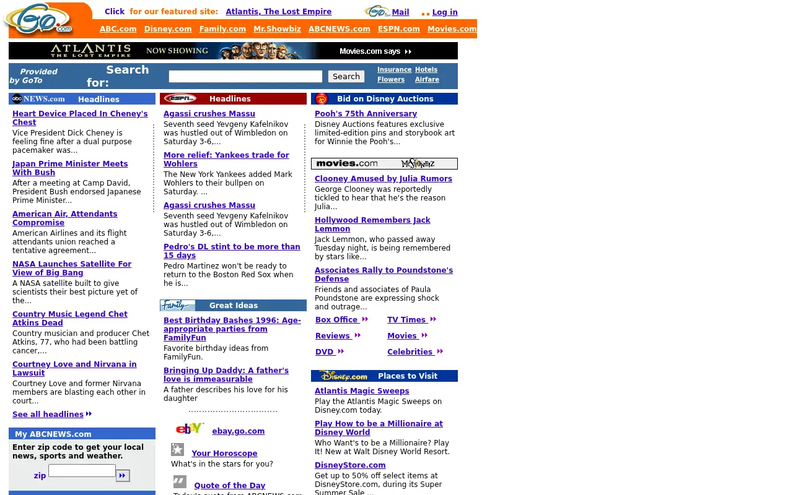Open the Airfare link
Screen dimensions: 793x495
point(427,80)
